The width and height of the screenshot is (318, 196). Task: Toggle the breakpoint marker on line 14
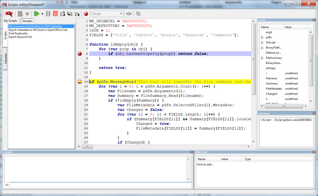click(79, 82)
